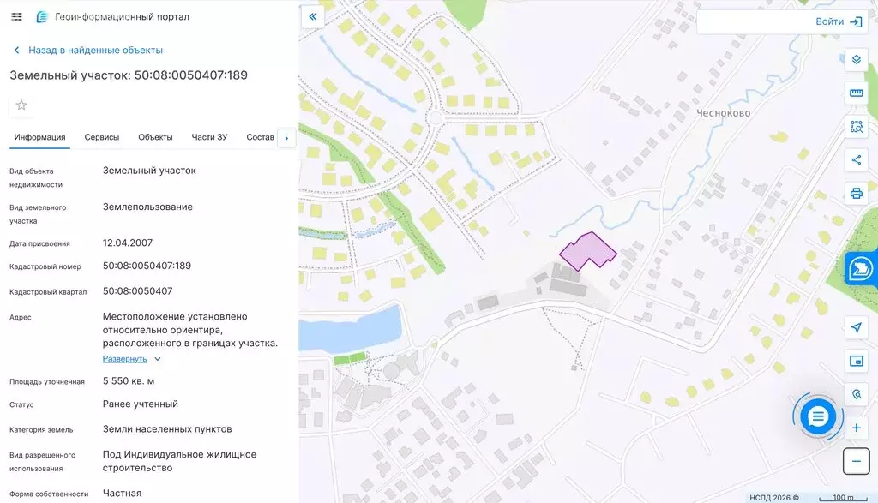Viewport: 878px width, 503px height.
Task: Collapse the side panel with double chevron
Action: tap(312, 17)
